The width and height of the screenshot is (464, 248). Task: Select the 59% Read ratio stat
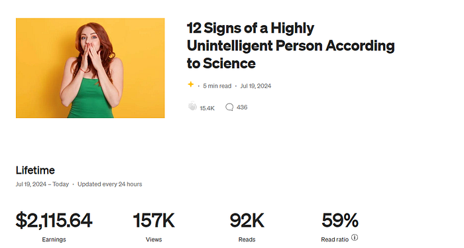[x=339, y=220]
